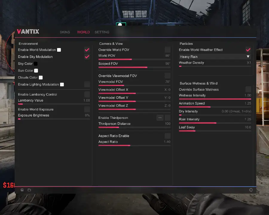Adjust the World FOV slider
269x215 pixels.
click(x=134, y=59)
